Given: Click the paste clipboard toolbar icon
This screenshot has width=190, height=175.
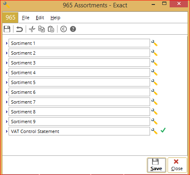Looking at the screenshot, I should [51, 29].
